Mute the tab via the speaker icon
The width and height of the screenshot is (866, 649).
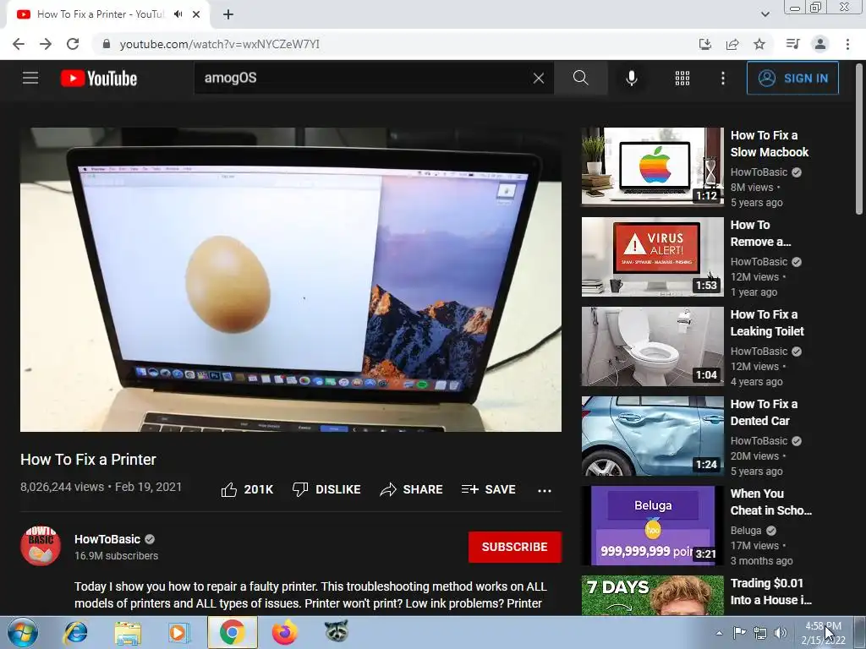178,14
